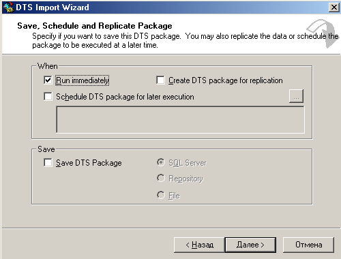Click the curved arrow wizard graphic in header

pos(323,33)
